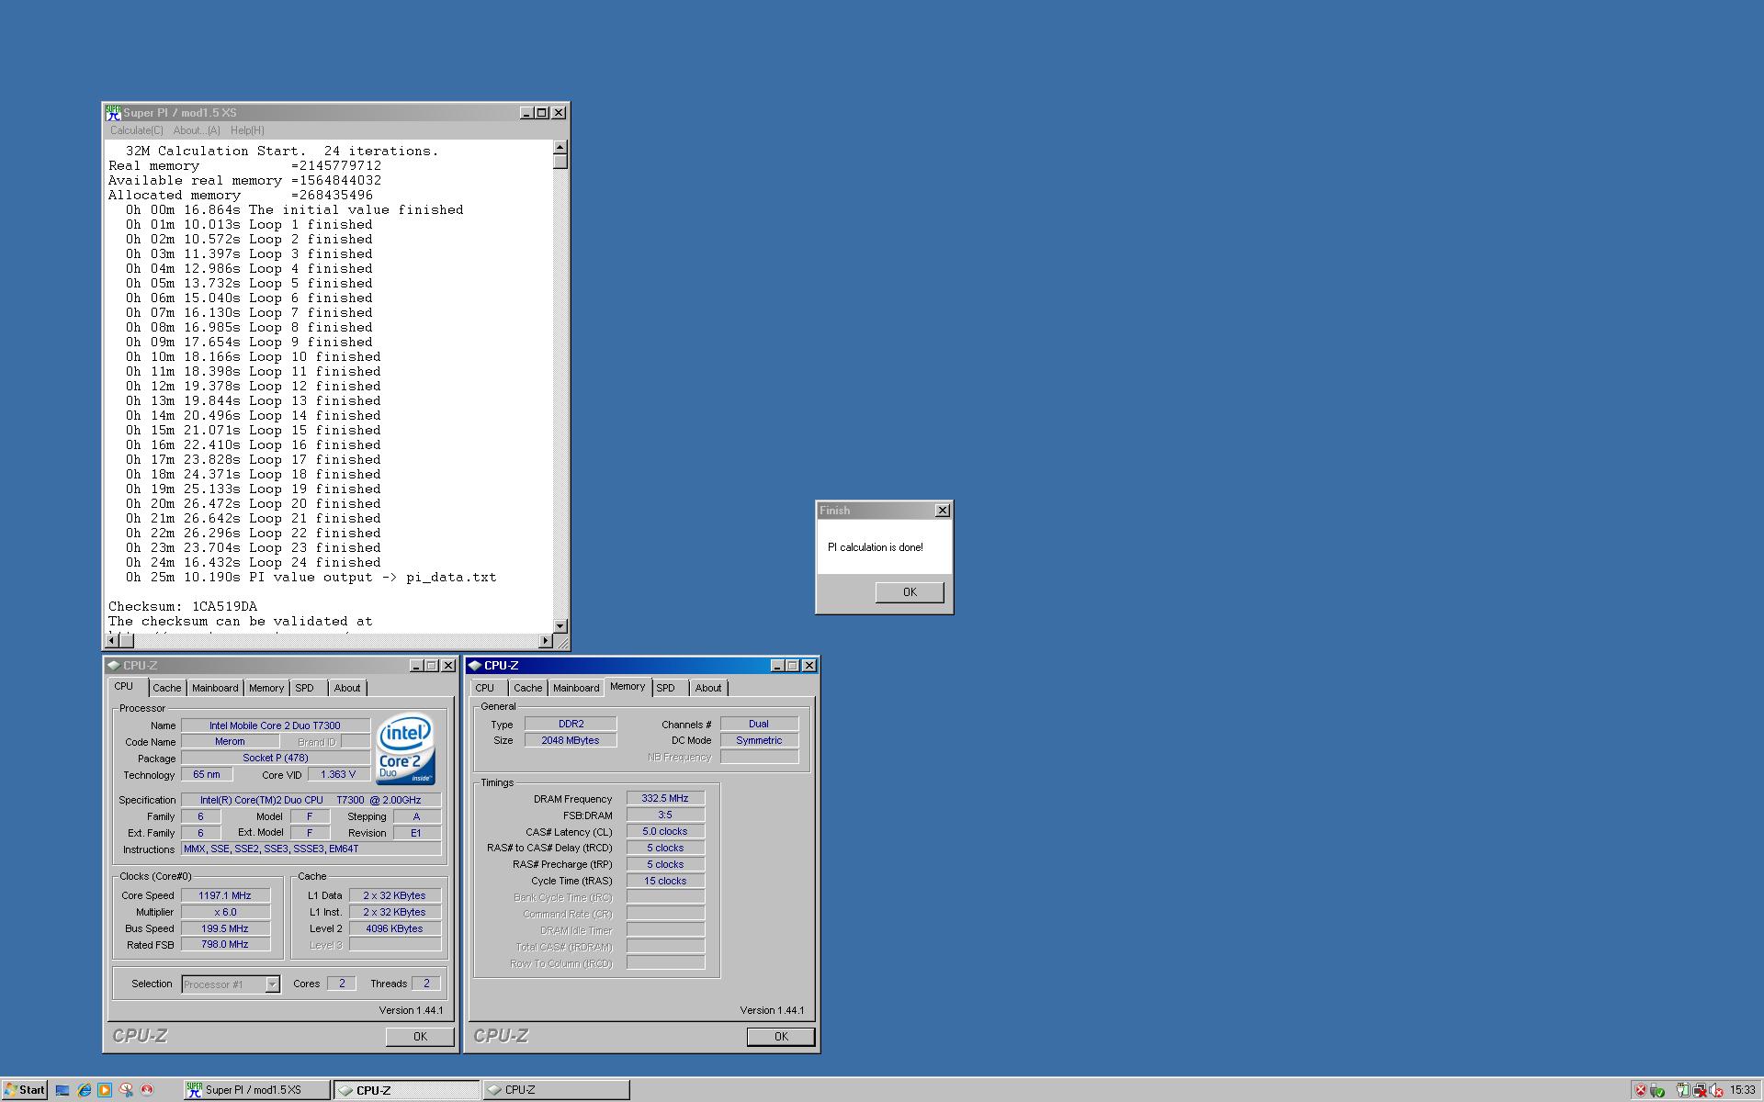Click the Start button on taskbar
This screenshot has height=1102, width=1764.
pos(25,1090)
